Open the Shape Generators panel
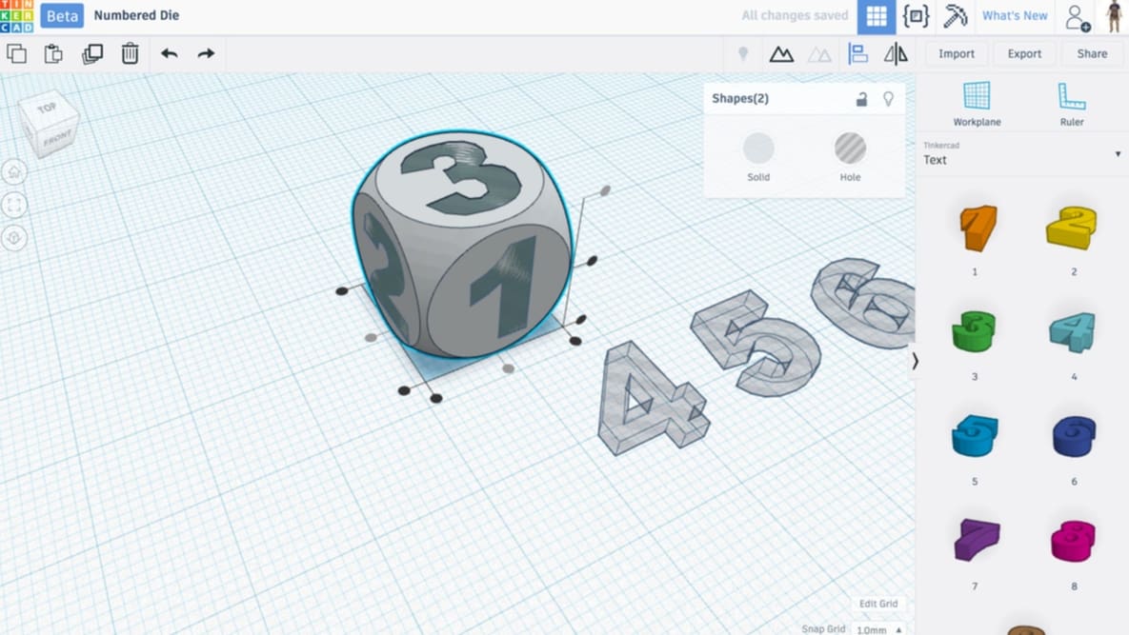 point(916,15)
